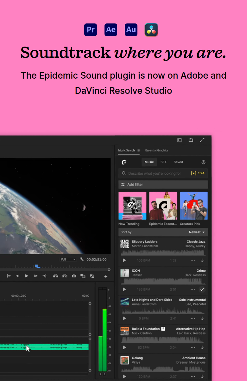Open the Epidemic Essentials playlist thumbnail
The height and width of the screenshot is (381, 247).
[163, 206]
